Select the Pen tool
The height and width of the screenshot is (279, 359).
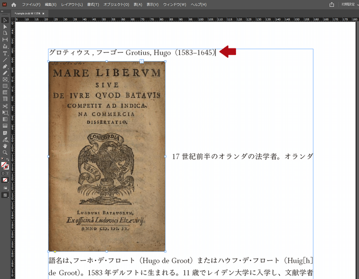pos(5,66)
